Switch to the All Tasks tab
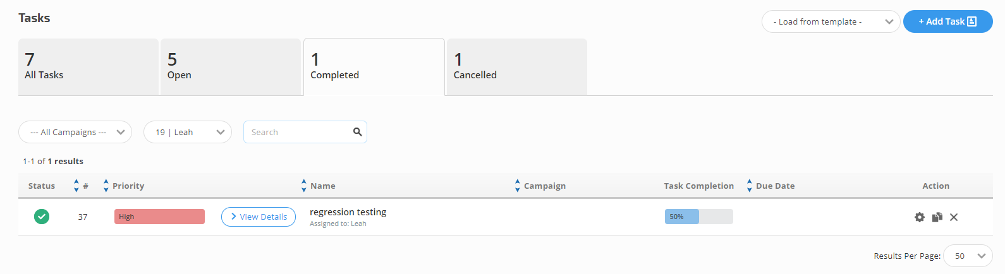Screen dimensions: 1005x274 (88, 67)
